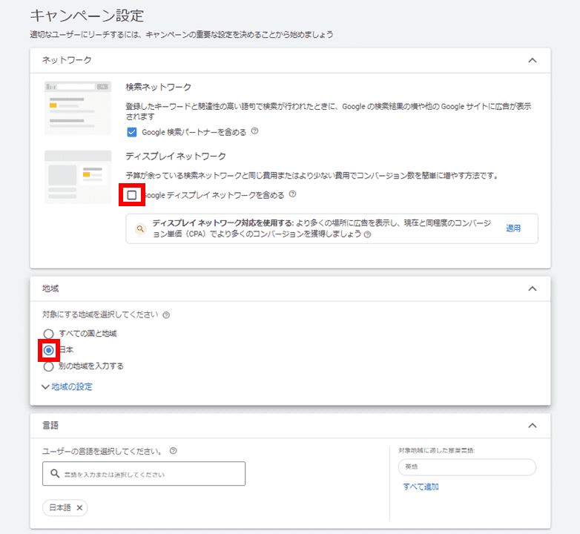The image size is (580, 534).
Task: Collapse the ネットワーク section
Action: click(x=532, y=60)
